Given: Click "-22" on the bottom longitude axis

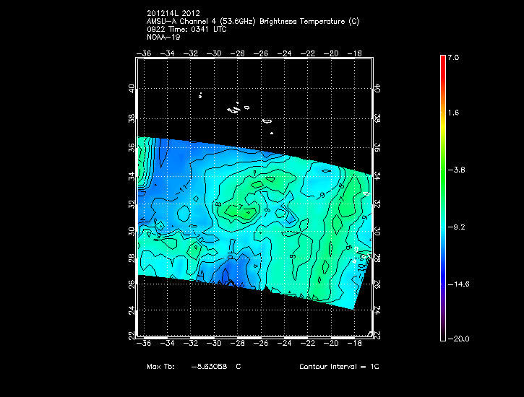Looking at the screenshot, I should tap(307, 344).
